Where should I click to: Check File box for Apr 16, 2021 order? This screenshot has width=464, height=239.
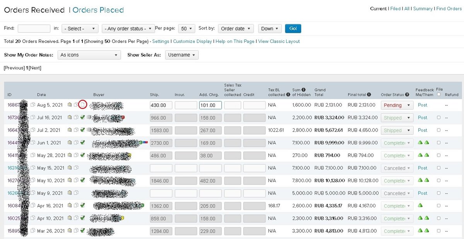[438, 206]
